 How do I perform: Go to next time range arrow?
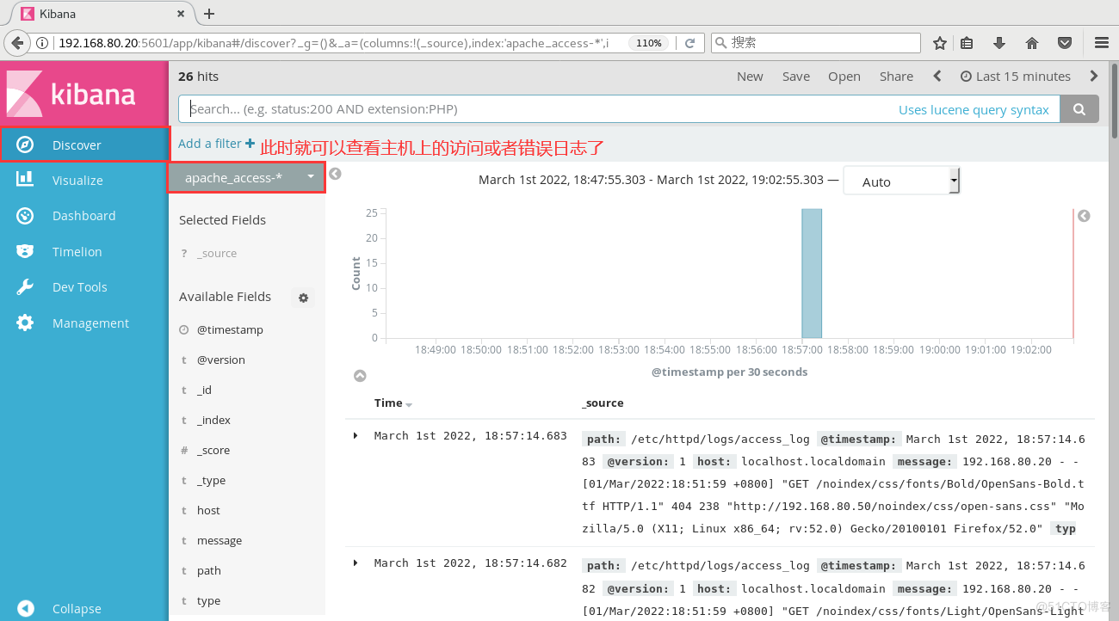click(x=1094, y=76)
